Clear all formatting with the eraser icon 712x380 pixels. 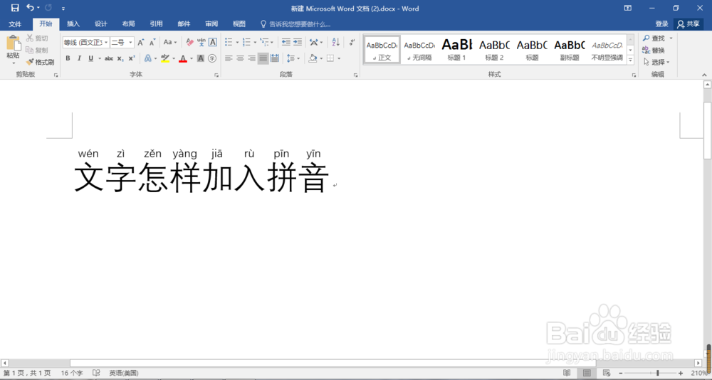coord(190,42)
